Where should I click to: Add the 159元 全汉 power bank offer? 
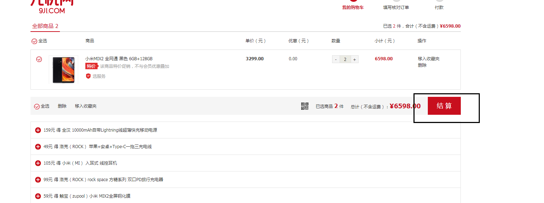(x=38, y=130)
